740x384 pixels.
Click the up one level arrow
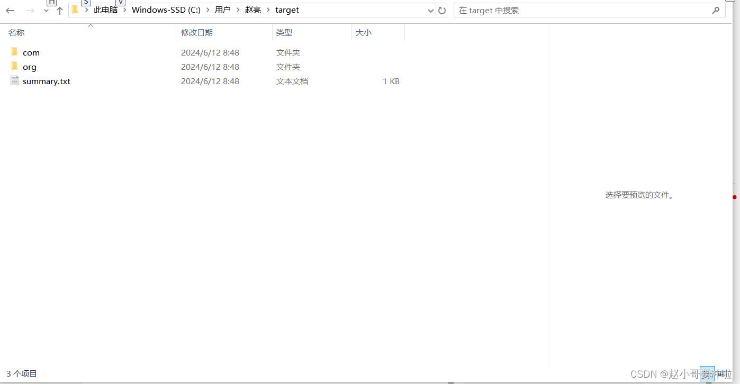pos(59,10)
